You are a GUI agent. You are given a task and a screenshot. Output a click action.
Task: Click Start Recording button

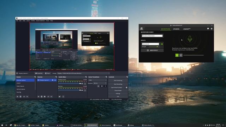click(118, 84)
